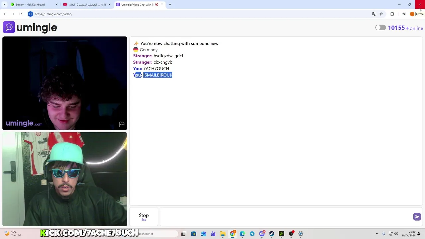Open Microsoft Edge from taskbar
The width and height of the screenshot is (425, 239).
242,234
